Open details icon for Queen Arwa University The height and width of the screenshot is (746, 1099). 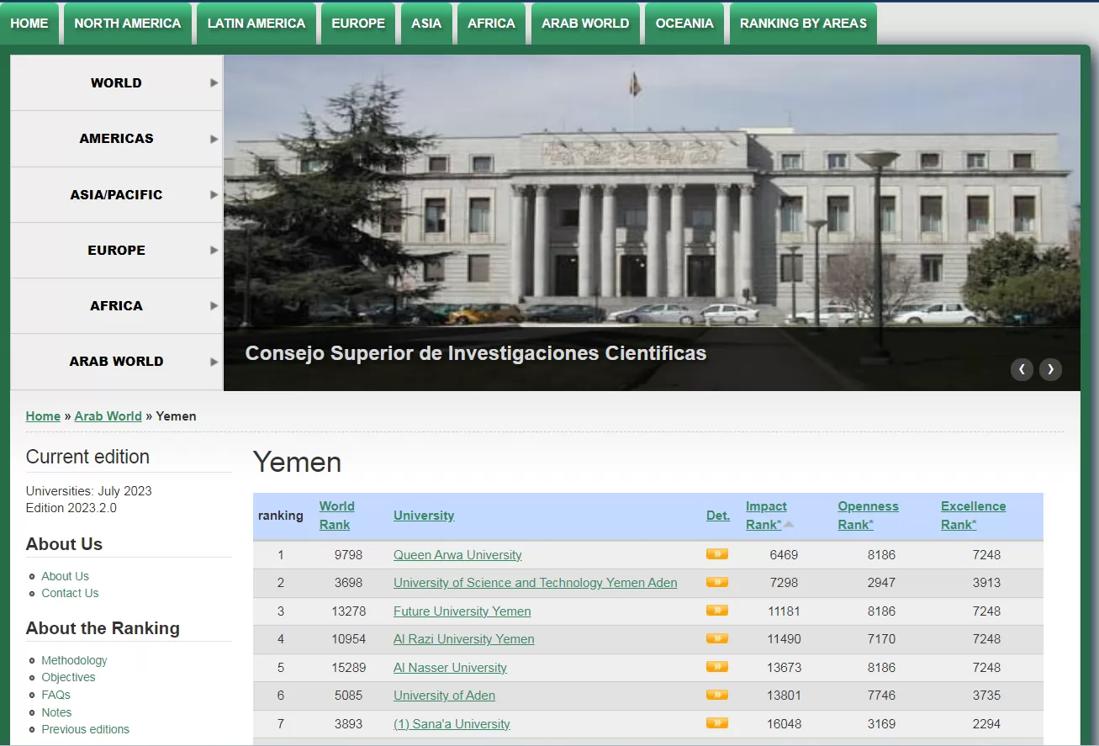[717, 554]
